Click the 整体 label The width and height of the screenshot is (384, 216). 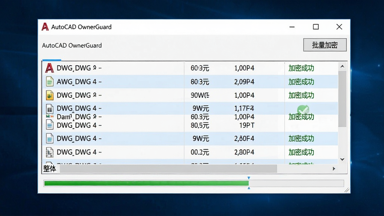click(50, 169)
